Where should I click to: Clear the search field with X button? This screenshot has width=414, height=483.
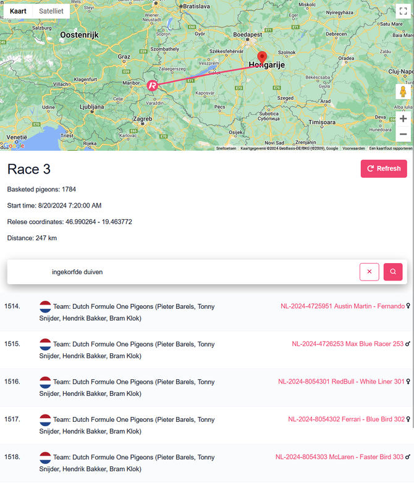point(370,272)
